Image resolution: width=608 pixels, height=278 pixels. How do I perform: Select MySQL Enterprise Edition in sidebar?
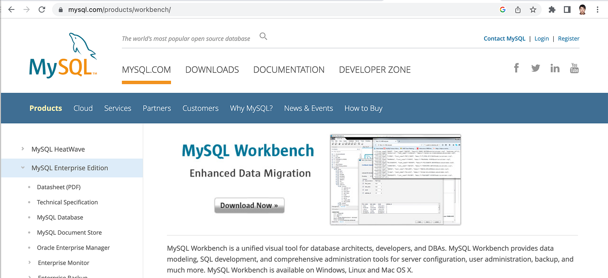(x=70, y=168)
